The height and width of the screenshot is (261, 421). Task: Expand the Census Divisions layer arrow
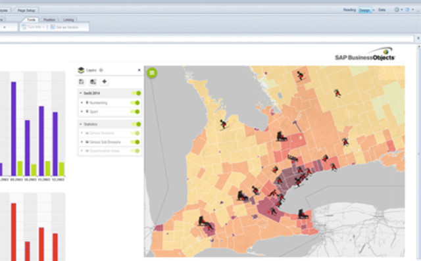point(82,133)
